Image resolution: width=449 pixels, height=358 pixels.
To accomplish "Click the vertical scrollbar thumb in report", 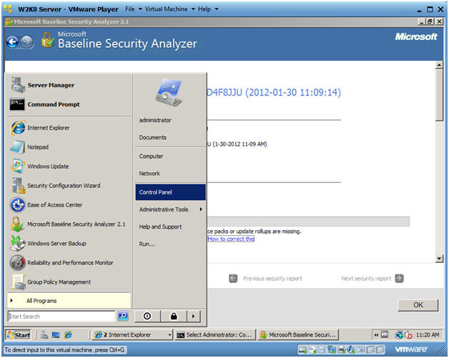I will pyautogui.click(x=439, y=96).
